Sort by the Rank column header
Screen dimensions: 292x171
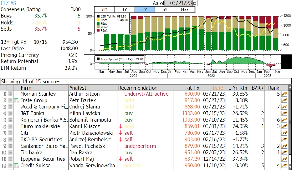coord(273,88)
